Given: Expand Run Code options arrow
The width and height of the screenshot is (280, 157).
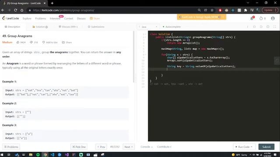Looking at the screenshot, I should click(x=252, y=147).
